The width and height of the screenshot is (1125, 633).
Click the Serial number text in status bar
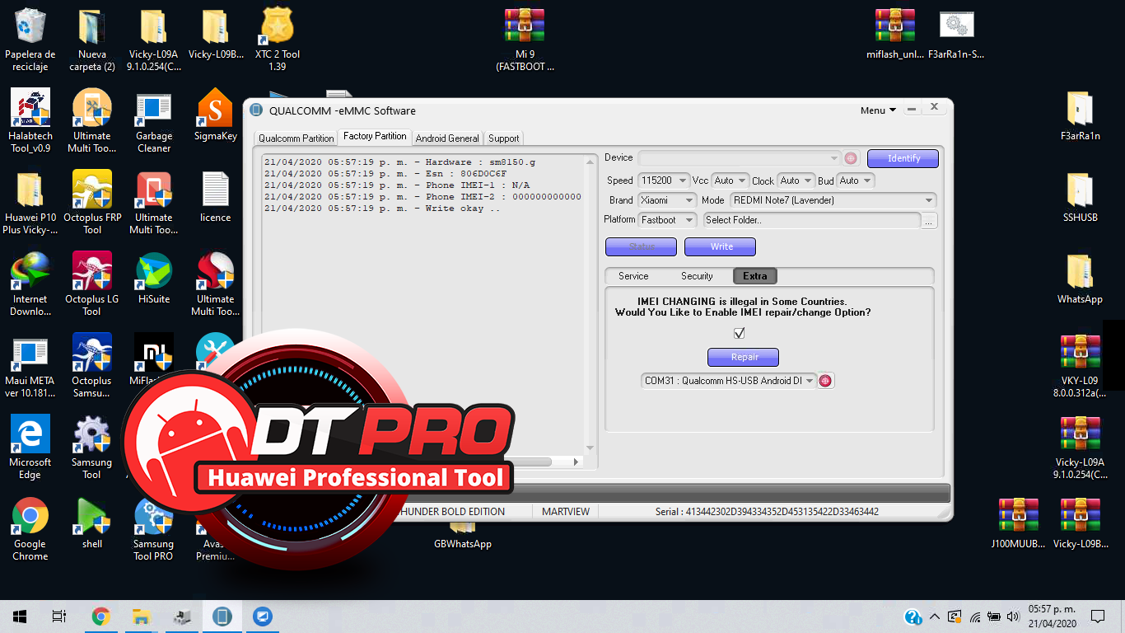[x=767, y=512]
